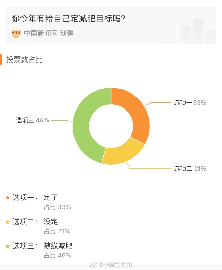Click the green legend dot for 选项三
This screenshot has width=222, height=270.
point(8,246)
